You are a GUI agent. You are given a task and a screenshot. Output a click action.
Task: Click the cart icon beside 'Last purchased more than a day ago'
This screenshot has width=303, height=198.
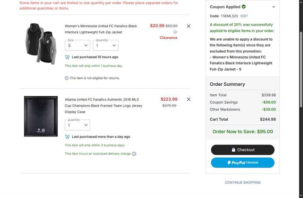(67, 136)
